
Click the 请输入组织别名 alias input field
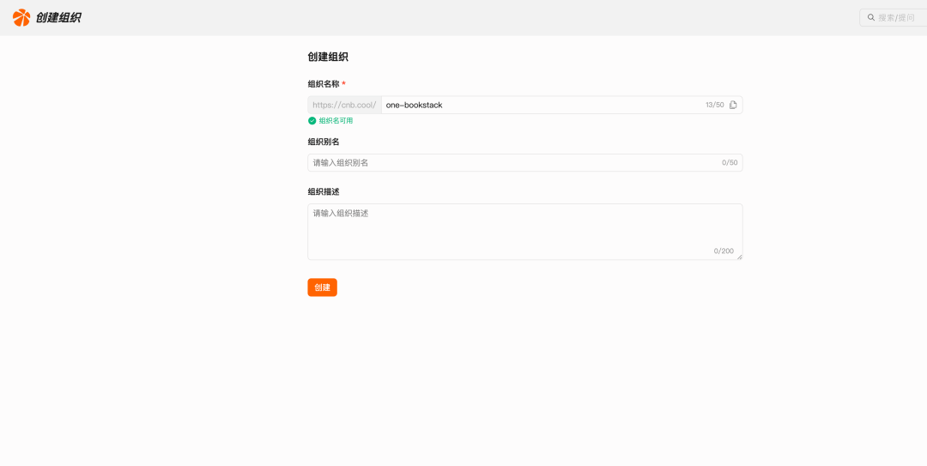[525, 162]
